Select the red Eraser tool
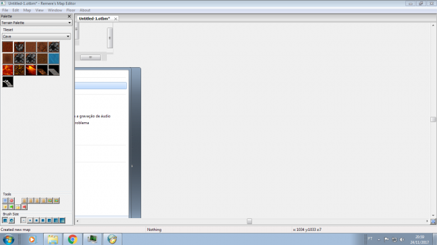Screen dimensions: 437x245 [11, 201]
